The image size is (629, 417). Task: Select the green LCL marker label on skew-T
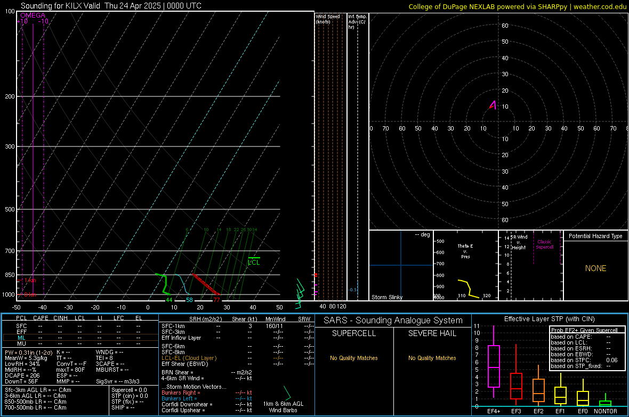(254, 262)
